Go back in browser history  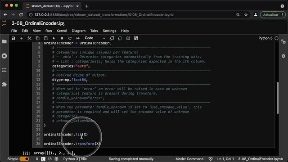(x=5, y=15)
